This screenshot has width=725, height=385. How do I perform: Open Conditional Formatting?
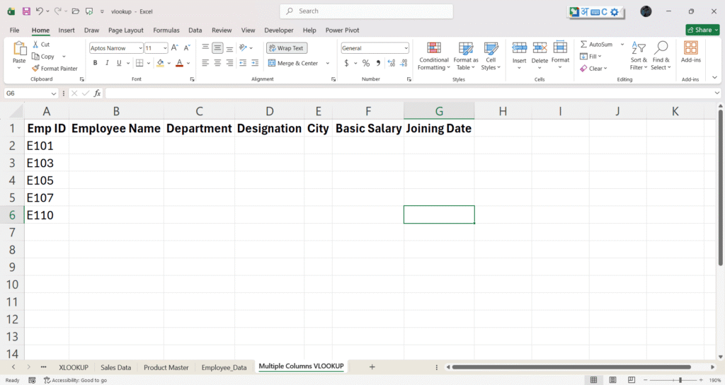point(434,56)
